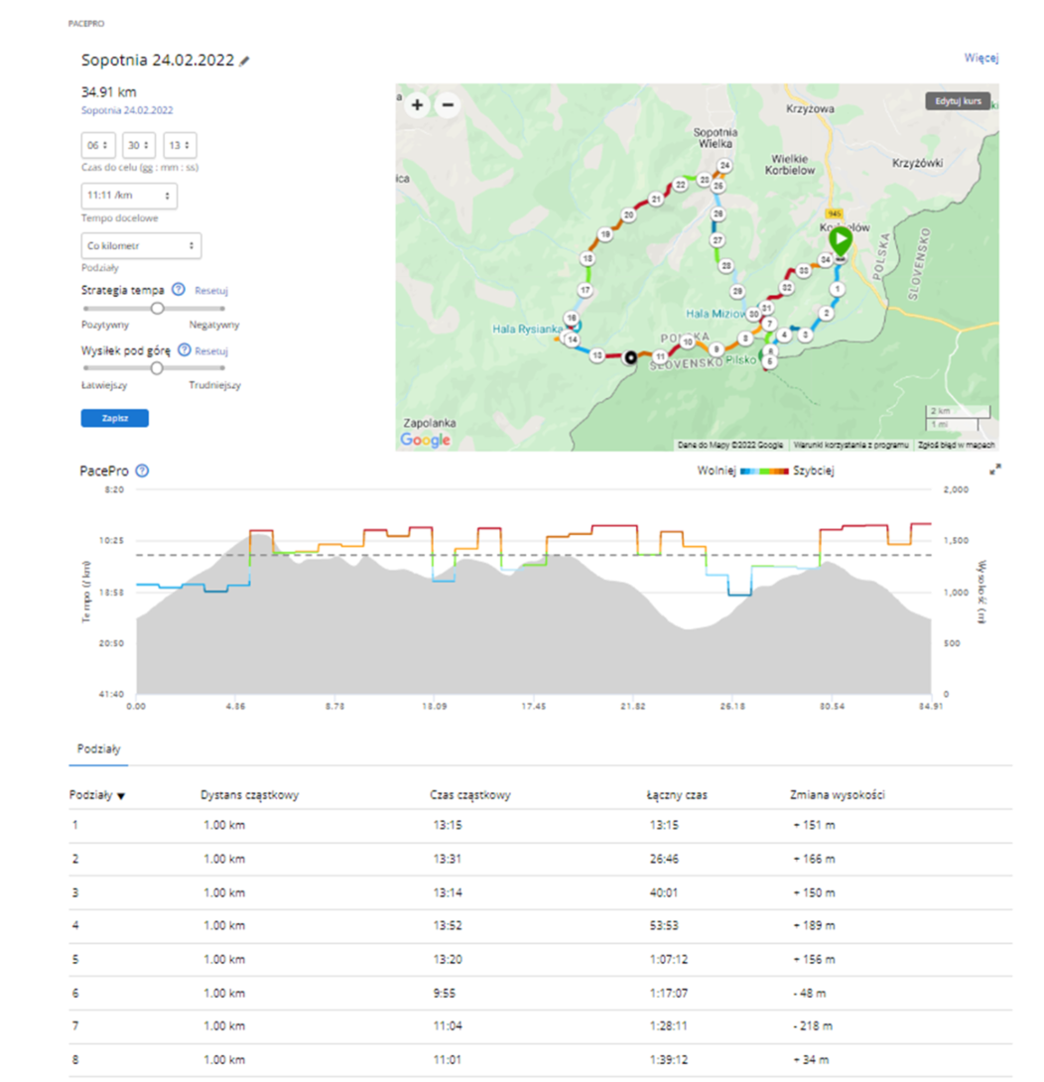Open the minutes field of goal time
Image resolution: width=1044 pixels, height=1082 pixels.
(x=139, y=146)
